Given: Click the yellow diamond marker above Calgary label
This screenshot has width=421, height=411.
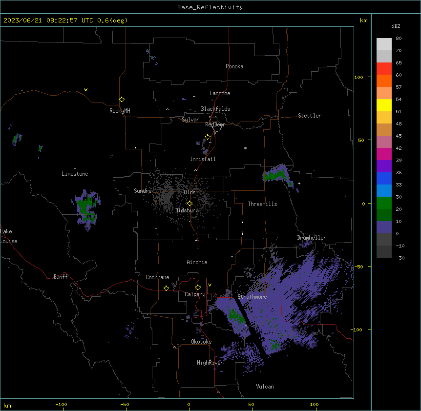Looking at the screenshot, I should (x=198, y=288).
